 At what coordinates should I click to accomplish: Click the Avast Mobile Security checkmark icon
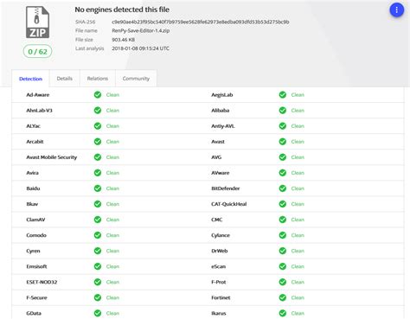tap(98, 157)
